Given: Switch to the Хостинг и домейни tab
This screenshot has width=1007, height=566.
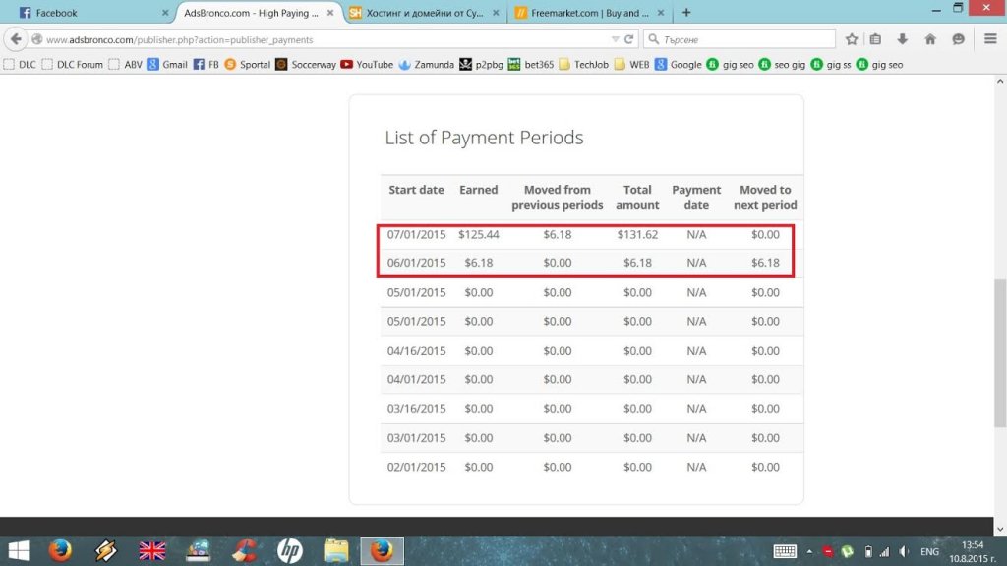Looking at the screenshot, I should pos(425,13).
